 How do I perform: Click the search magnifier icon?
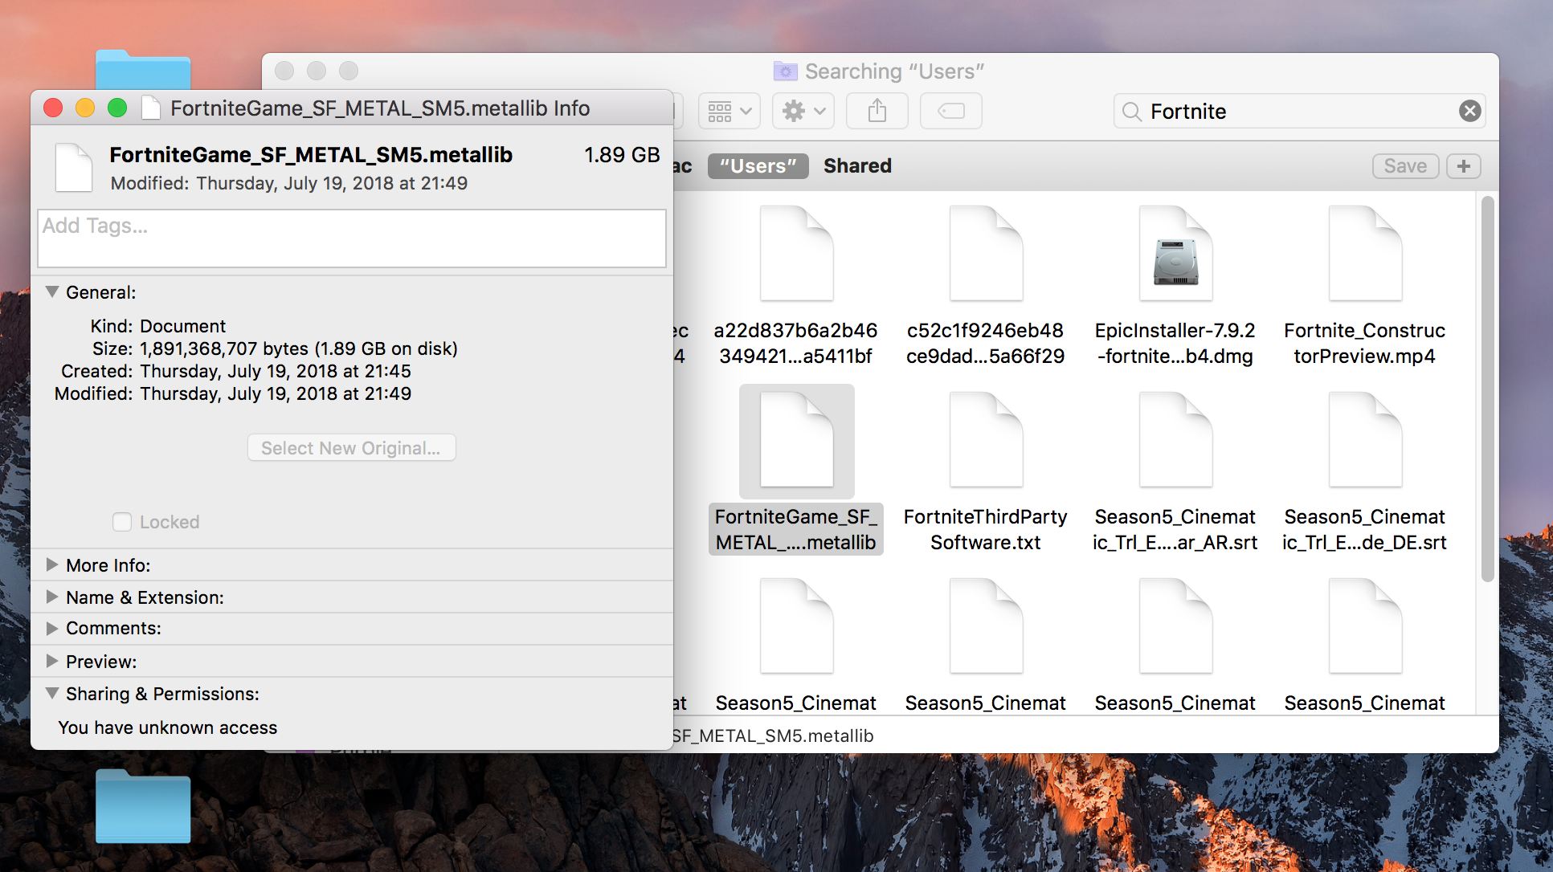tap(1131, 112)
